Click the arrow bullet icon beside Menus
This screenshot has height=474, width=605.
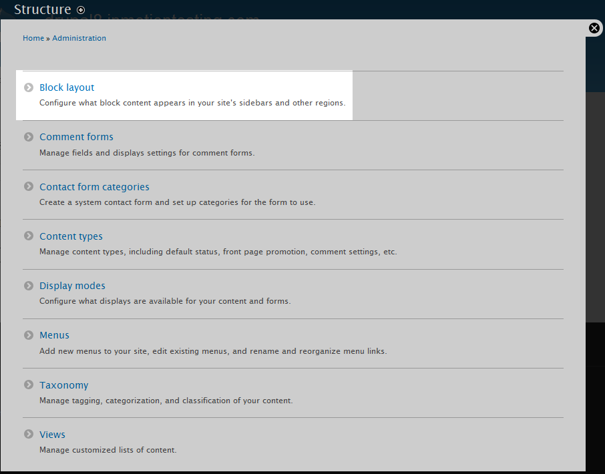click(29, 335)
